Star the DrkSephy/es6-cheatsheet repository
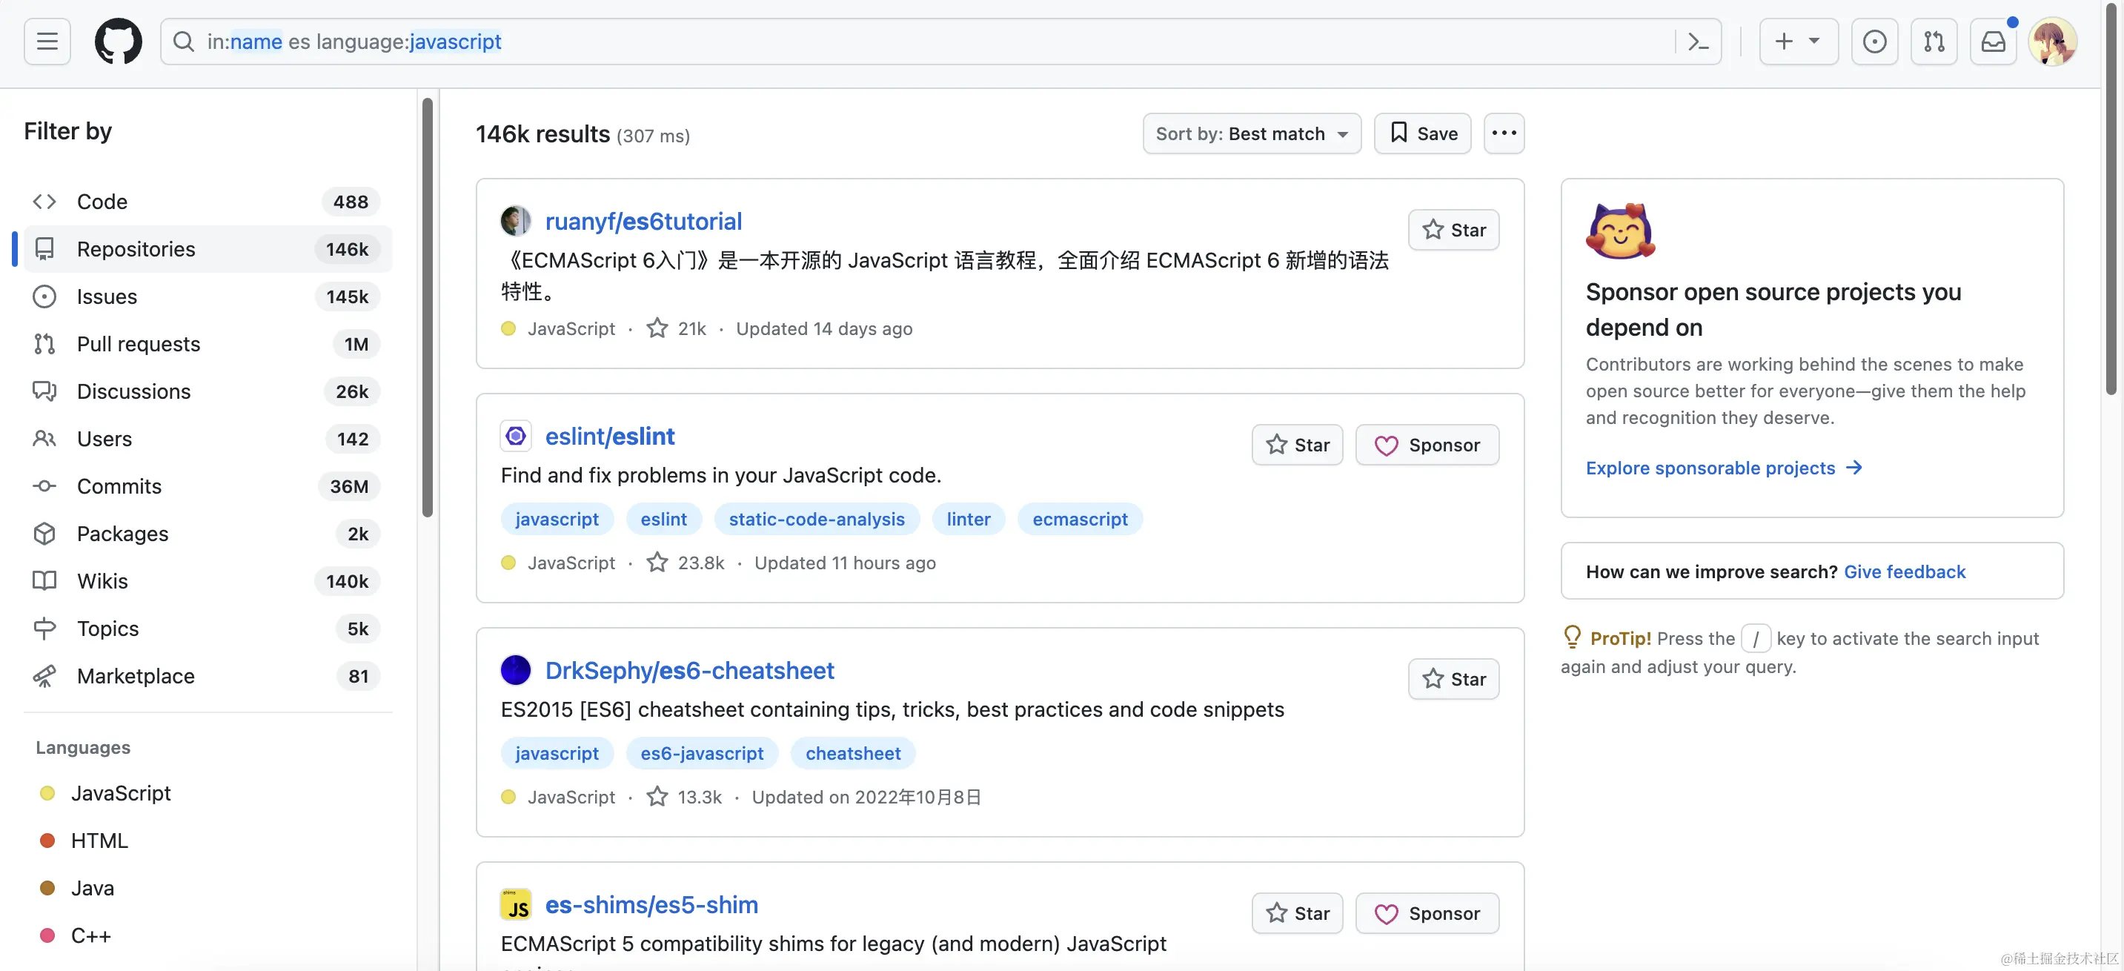2124x971 pixels. tap(1453, 678)
